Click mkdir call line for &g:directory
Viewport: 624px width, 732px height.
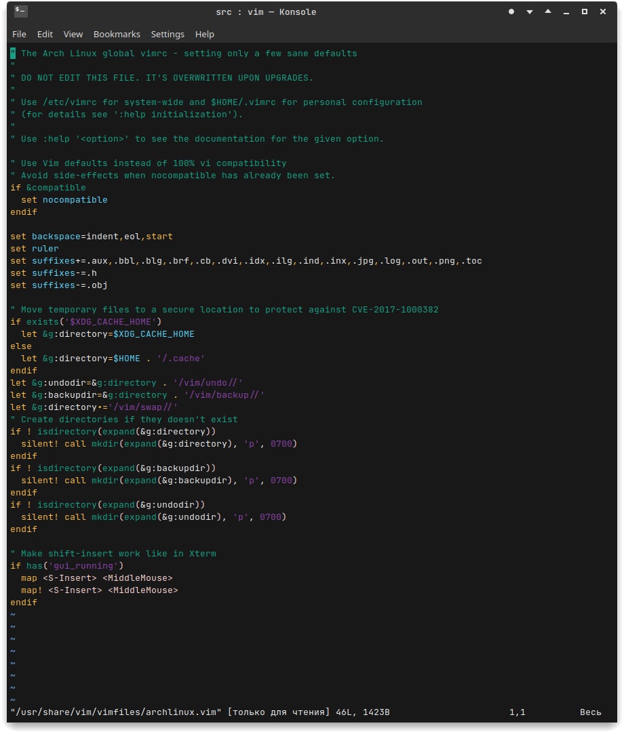[159, 444]
